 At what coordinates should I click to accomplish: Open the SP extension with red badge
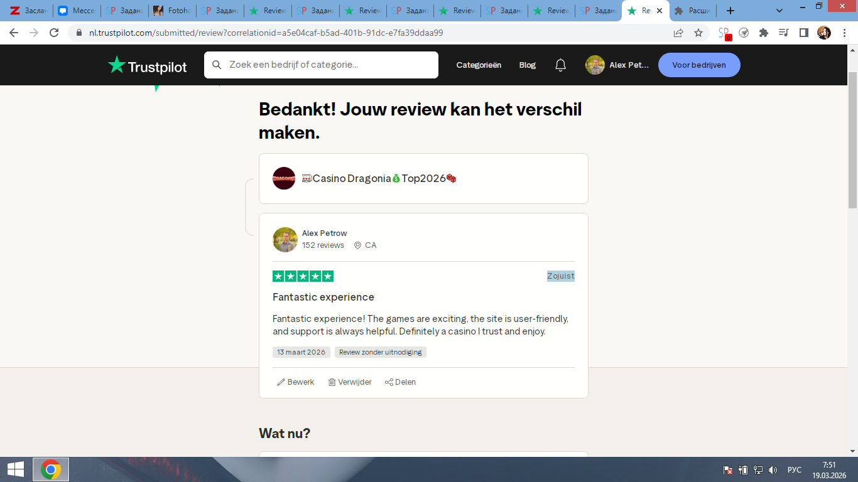[x=725, y=33]
